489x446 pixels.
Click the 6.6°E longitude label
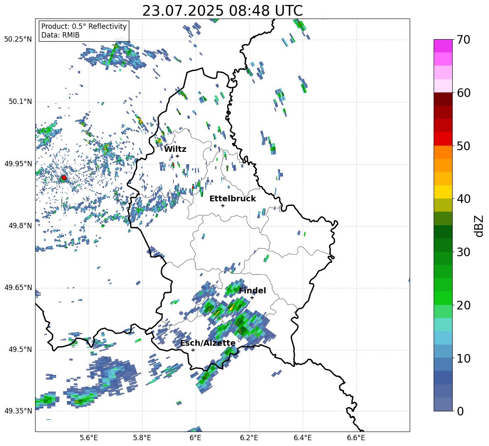pos(356,438)
